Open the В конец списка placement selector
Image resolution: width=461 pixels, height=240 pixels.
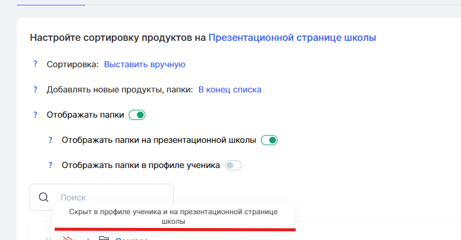(x=230, y=89)
